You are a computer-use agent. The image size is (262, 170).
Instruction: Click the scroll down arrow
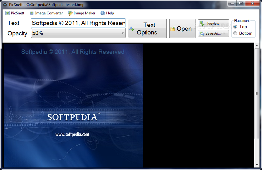click(257, 165)
